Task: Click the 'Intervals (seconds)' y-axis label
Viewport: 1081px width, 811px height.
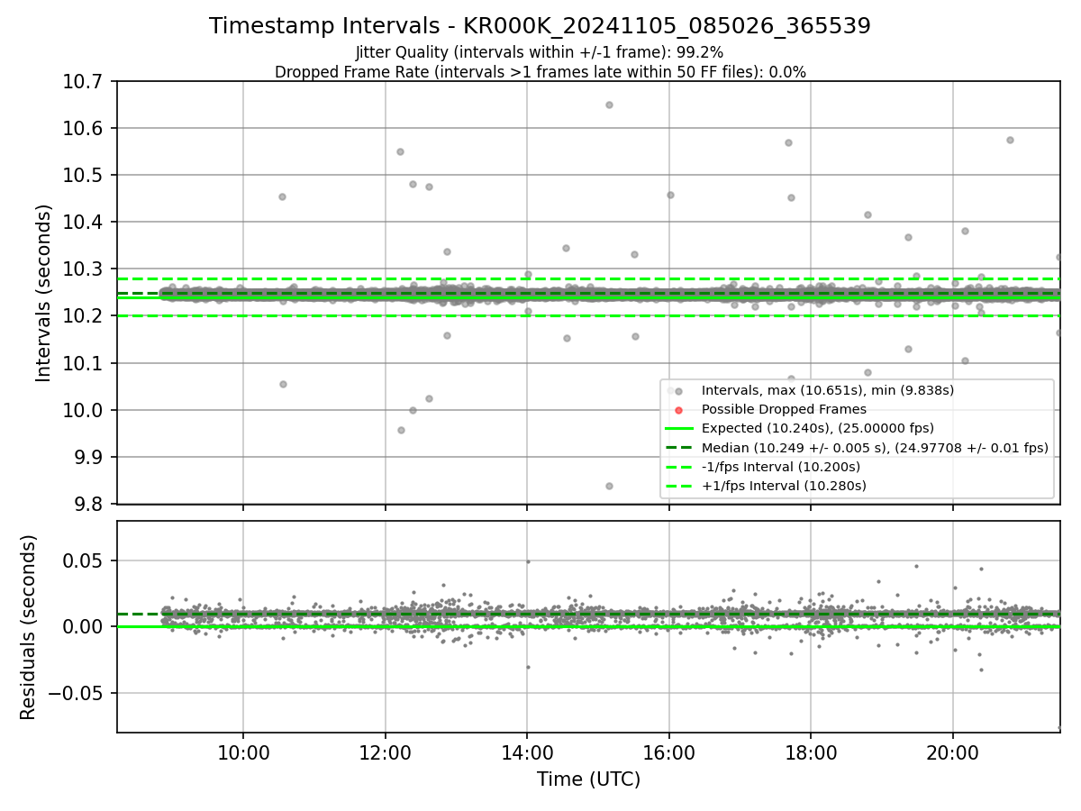Action: click(x=44, y=293)
